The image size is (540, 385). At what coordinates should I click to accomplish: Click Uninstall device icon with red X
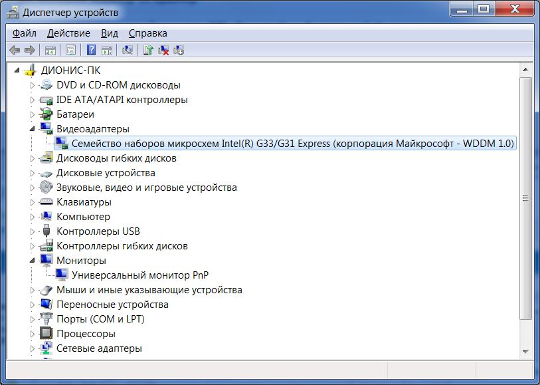click(x=163, y=51)
